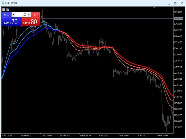
Task: Click the 24006.10 price scale label
Action: tap(178, 36)
